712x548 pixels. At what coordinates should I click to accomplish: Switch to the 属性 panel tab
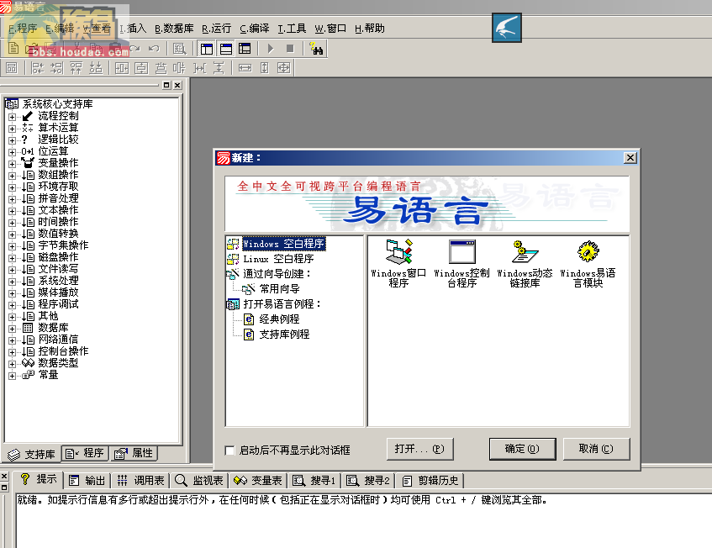pyautogui.click(x=134, y=453)
